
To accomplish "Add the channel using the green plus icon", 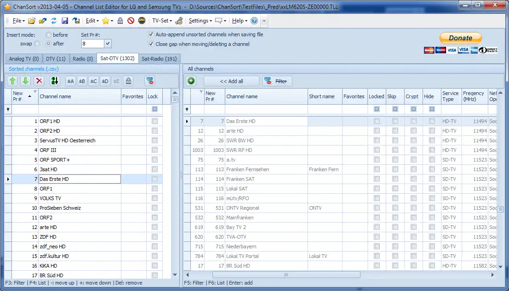I will tap(191, 81).
